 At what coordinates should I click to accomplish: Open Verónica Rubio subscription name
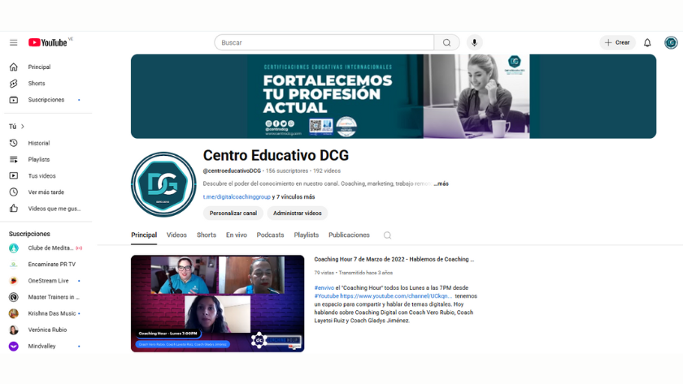coord(47,330)
